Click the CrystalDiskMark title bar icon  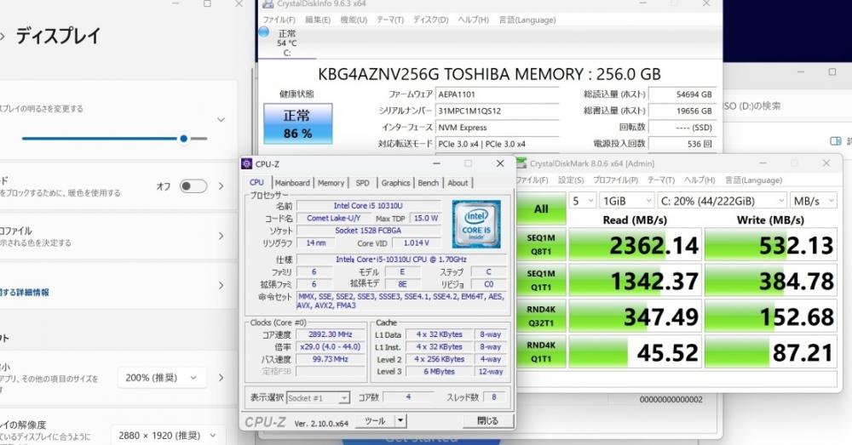click(x=521, y=163)
